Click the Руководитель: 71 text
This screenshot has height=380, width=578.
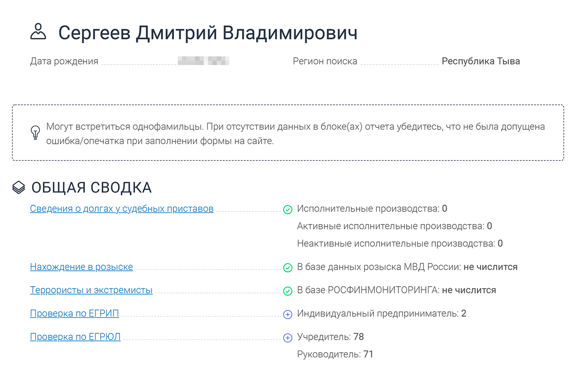pyautogui.click(x=335, y=355)
